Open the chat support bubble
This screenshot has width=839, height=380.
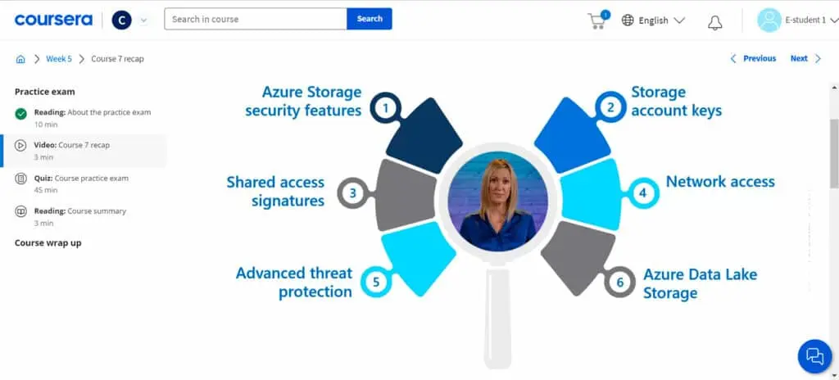(815, 356)
